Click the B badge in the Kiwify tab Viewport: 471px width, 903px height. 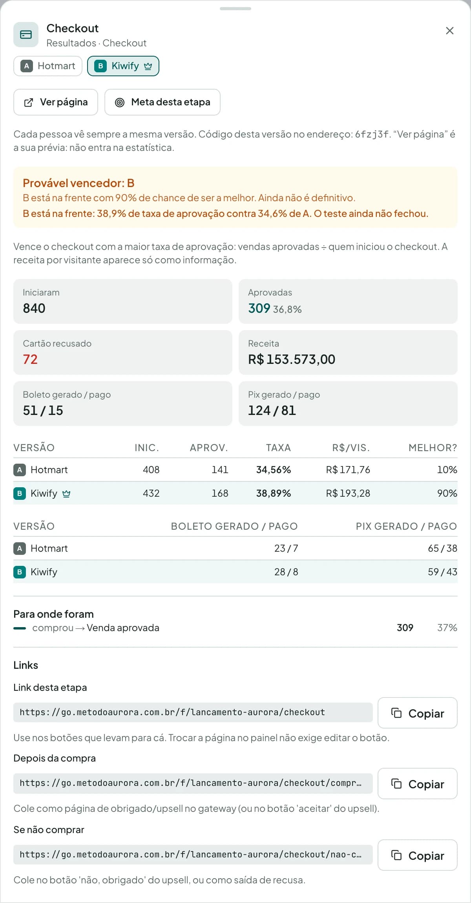(x=100, y=66)
